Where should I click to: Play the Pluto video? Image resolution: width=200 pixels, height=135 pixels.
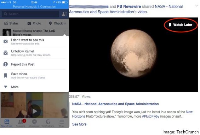133,55
